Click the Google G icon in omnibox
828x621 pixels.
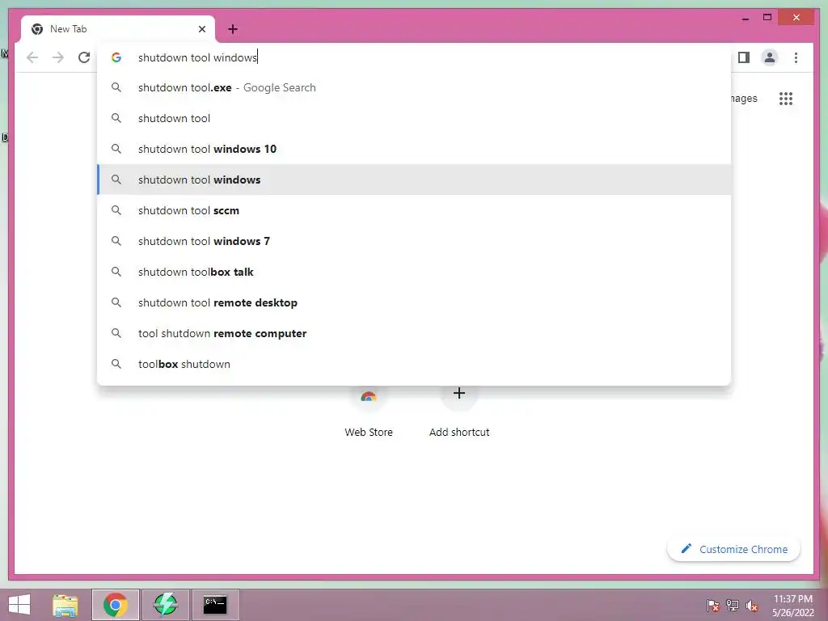[116, 57]
